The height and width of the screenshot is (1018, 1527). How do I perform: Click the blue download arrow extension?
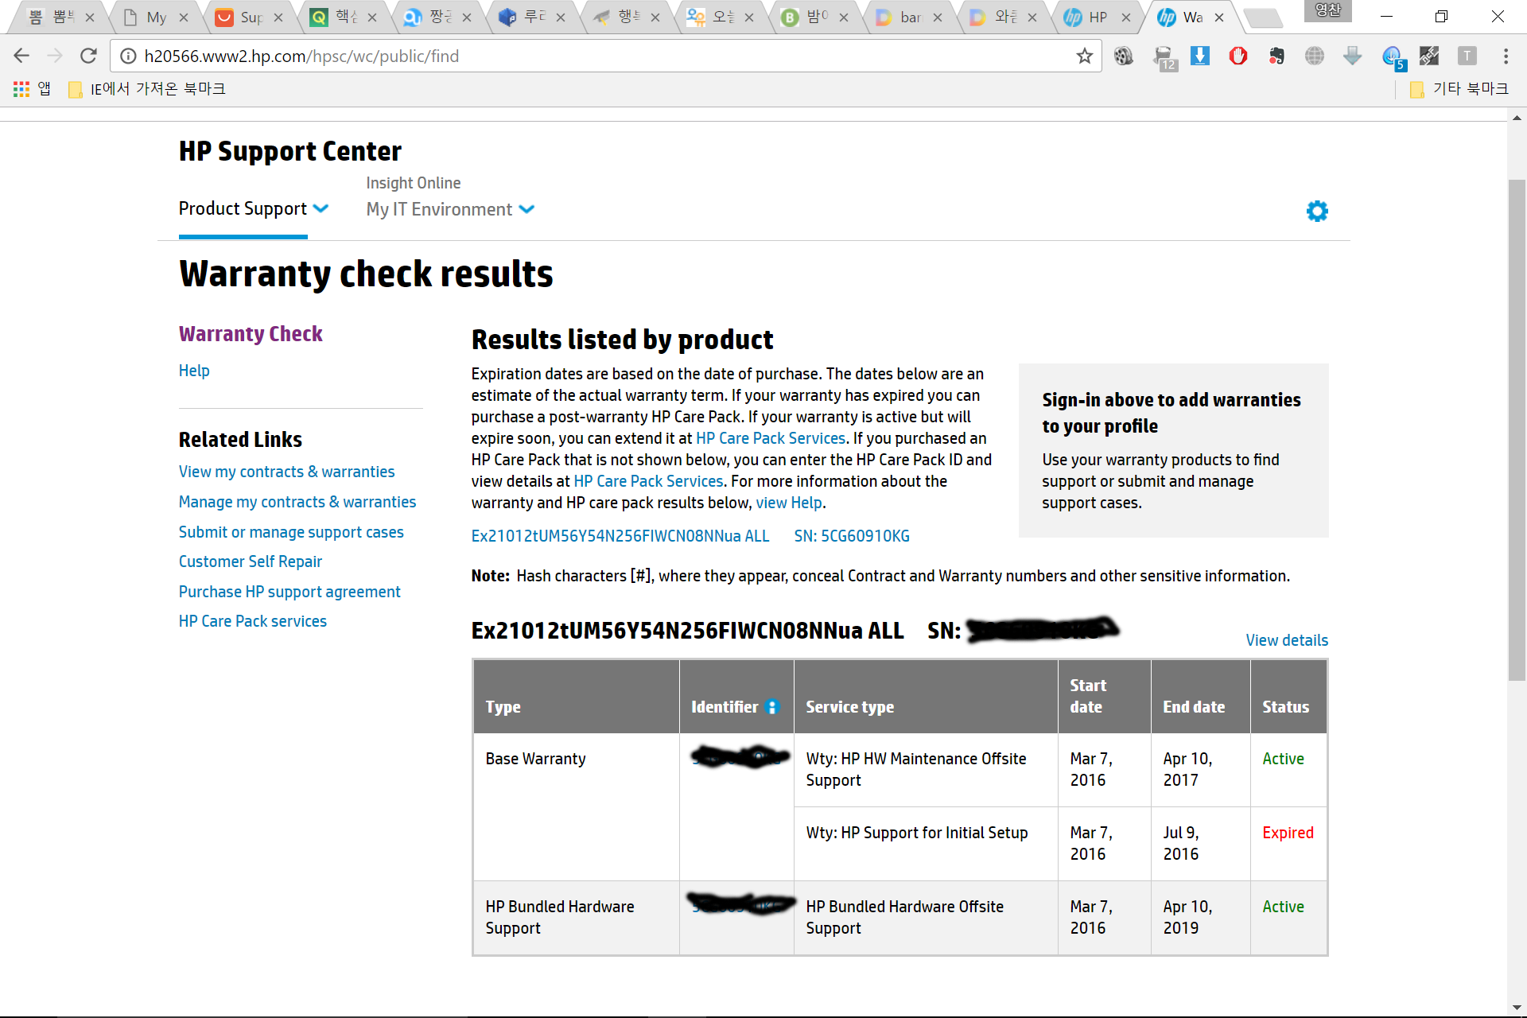click(x=1199, y=56)
